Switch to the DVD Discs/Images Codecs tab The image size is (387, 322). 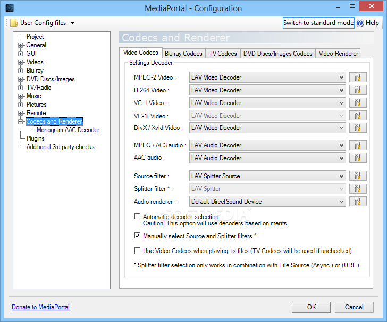278,54
